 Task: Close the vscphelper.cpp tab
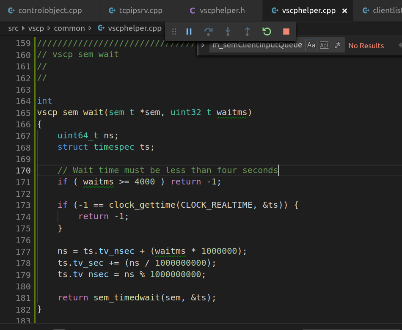(x=345, y=11)
